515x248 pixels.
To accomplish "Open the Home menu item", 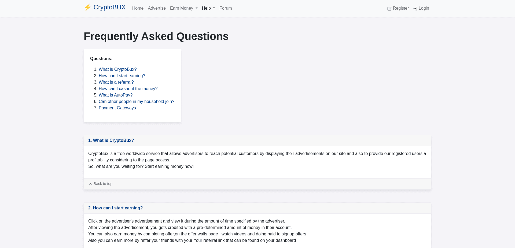I will (138, 8).
